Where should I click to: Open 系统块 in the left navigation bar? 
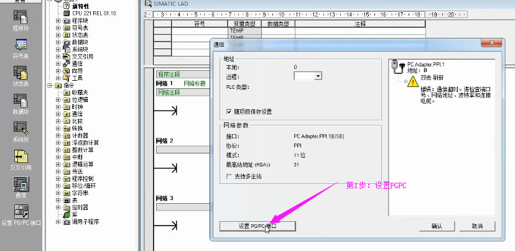tap(21, 132)
